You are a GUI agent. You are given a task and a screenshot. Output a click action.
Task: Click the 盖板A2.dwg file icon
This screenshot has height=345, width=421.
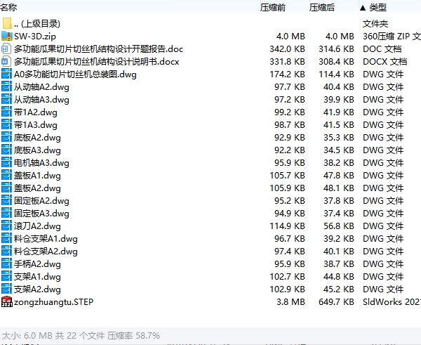(7, 188)
